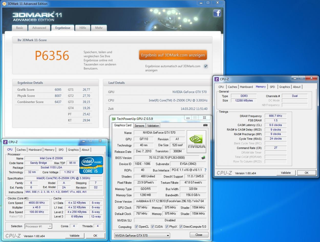The image size is (320, 242).
Task: Click the Close button in GPU-Z
Action: tap(199, 235)
